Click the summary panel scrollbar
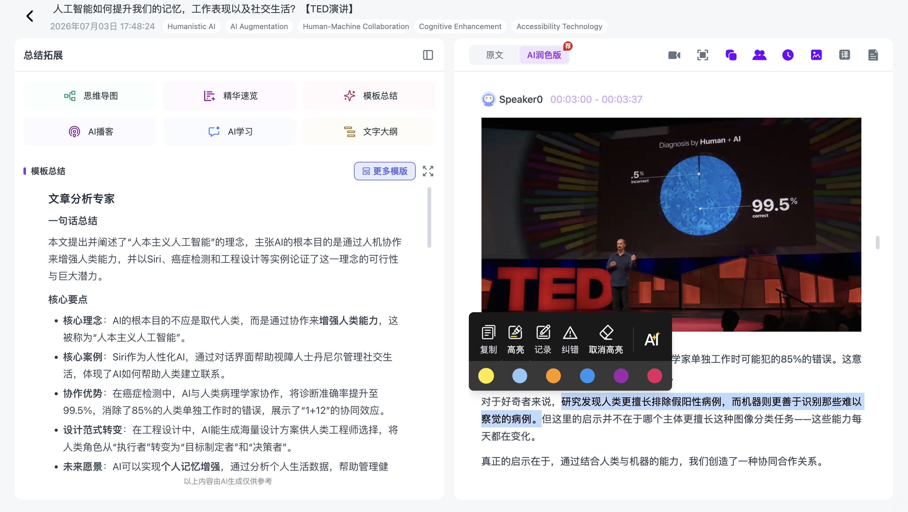 (429, 217)
